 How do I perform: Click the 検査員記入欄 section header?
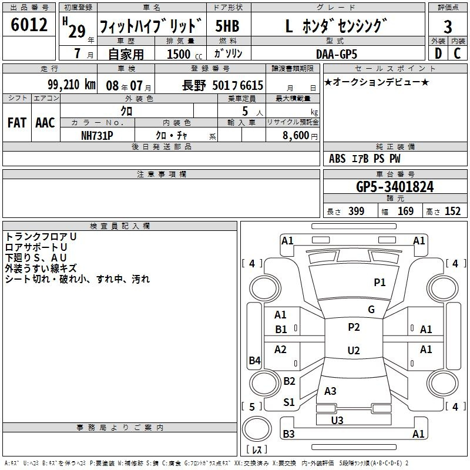pos(120,226)
